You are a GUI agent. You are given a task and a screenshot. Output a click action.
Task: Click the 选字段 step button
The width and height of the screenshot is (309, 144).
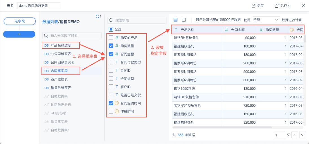pos(19,21)
